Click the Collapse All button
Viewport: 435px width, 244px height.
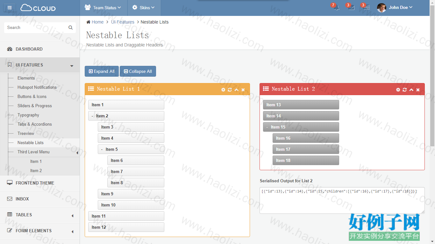138,71
